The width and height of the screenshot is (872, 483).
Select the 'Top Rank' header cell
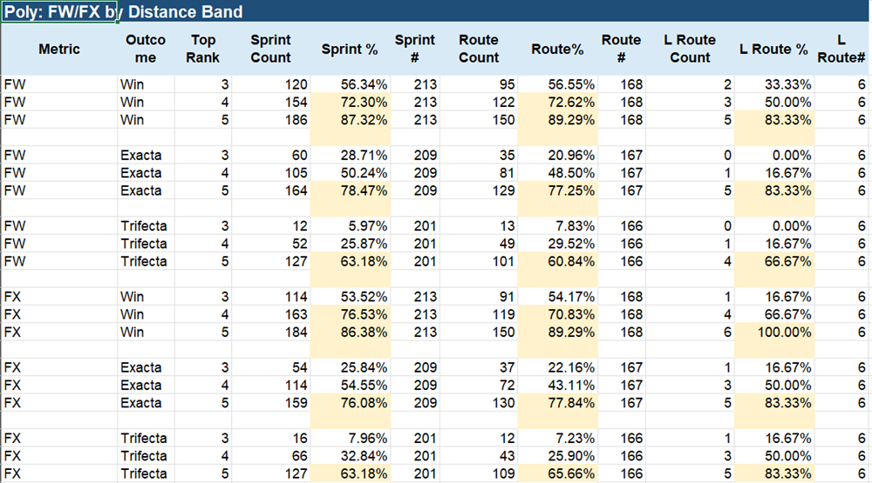coord(203,49)
